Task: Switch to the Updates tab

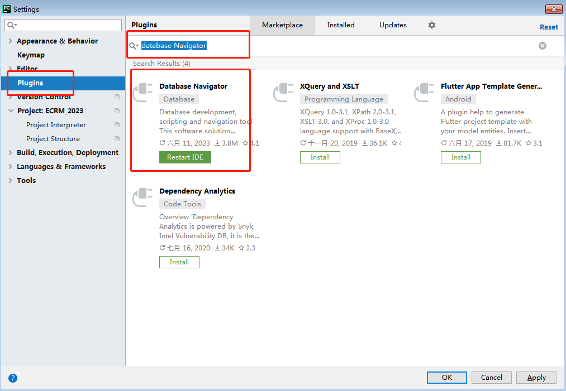Action: tap(393, 25)
